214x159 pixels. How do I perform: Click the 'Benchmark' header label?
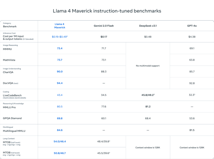[10, 27]
